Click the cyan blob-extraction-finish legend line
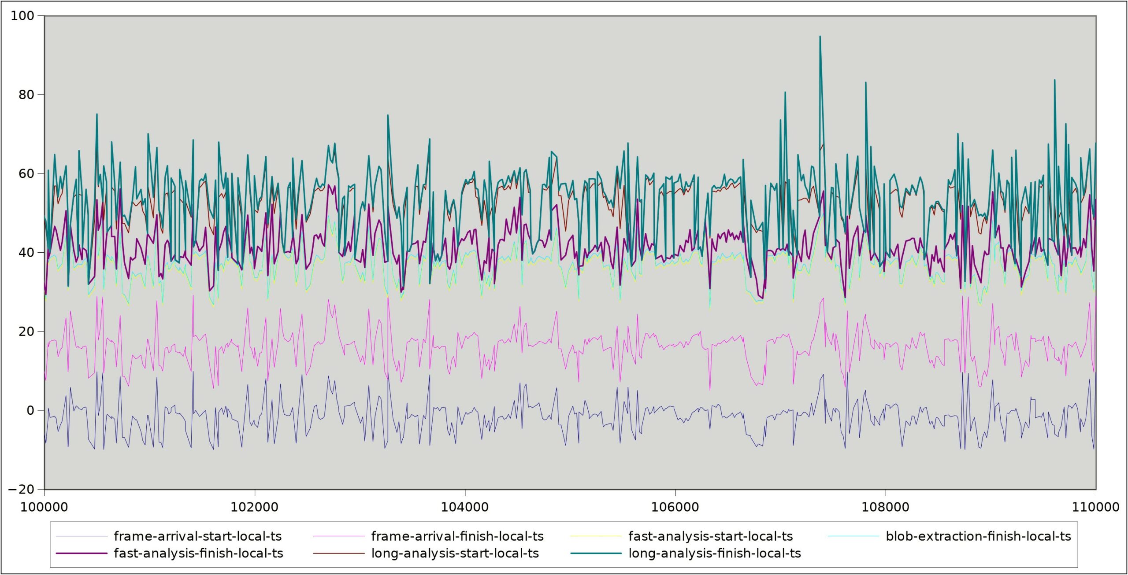This screenshot has height=575, width=1128. pyautogui.click(x=853, y=536)
